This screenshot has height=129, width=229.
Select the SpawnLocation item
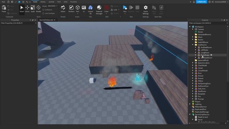(x=204, y=63)
